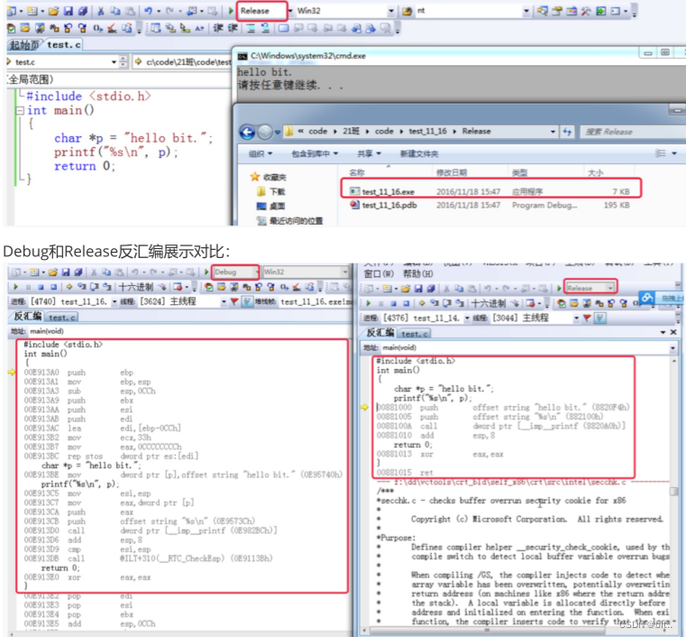
Task: Click blue cloud upload icon in Release window
Action: [x=648, y=298]
